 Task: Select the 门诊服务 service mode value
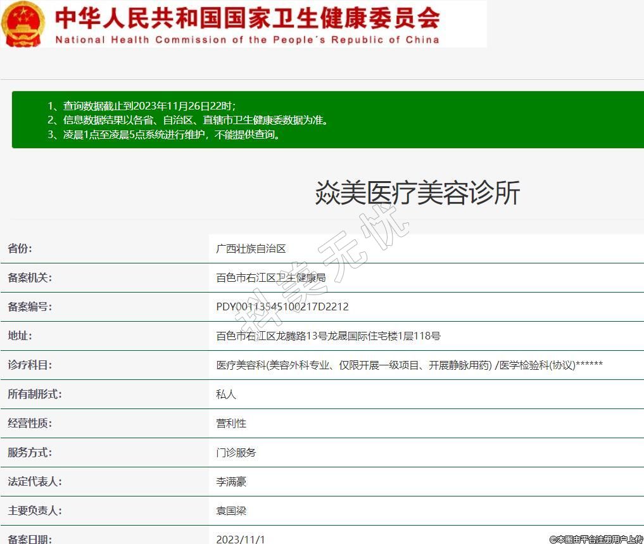tap(236, 453)
